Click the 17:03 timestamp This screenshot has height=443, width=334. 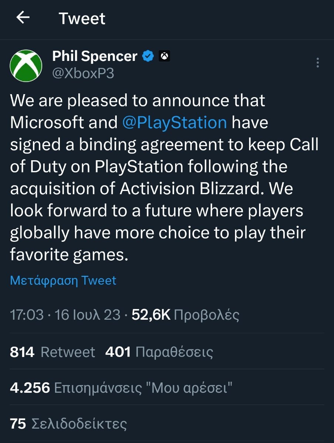coord(27,315)
